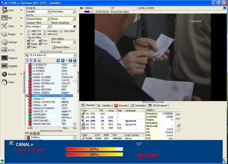Enable the With AC3 filter

pyautogui.click(x=44, y=34)
